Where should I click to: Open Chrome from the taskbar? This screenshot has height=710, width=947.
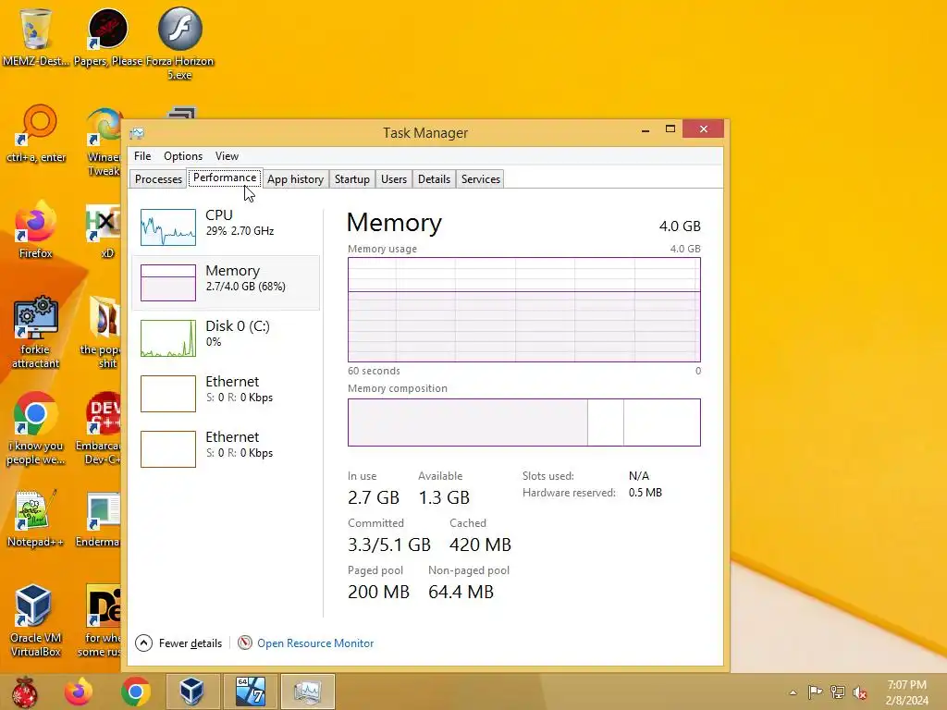click(x=135, y=692)
